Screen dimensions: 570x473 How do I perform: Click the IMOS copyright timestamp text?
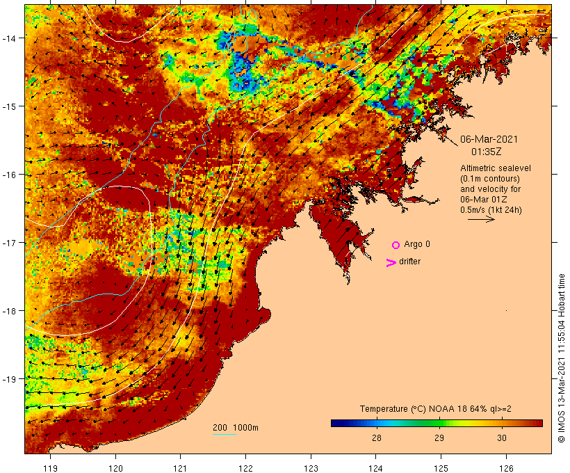(561, 358)
